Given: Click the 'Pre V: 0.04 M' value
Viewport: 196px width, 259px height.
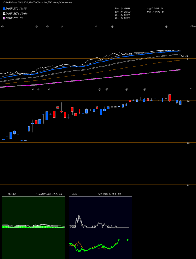Looking at the screenshot, I should click(x=155, y=12).
